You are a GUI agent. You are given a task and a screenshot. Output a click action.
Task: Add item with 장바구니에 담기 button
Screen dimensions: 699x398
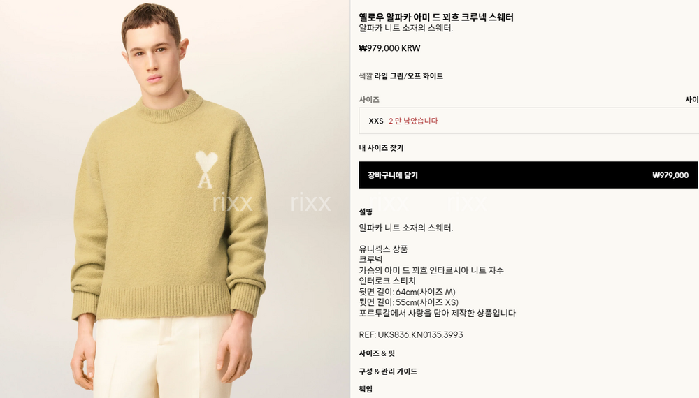(528, 175)
